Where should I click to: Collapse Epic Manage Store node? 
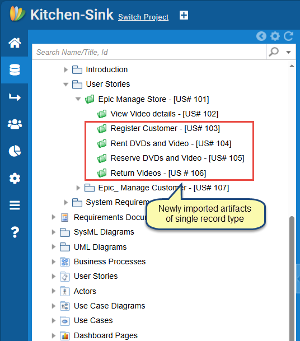78,99
